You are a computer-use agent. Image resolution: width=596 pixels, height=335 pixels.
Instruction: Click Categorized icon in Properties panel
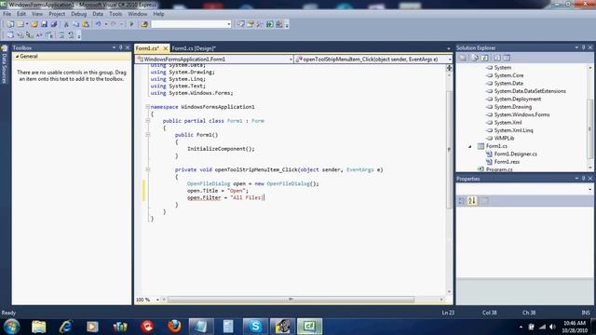pyautogui.click(x=462, y=201)
